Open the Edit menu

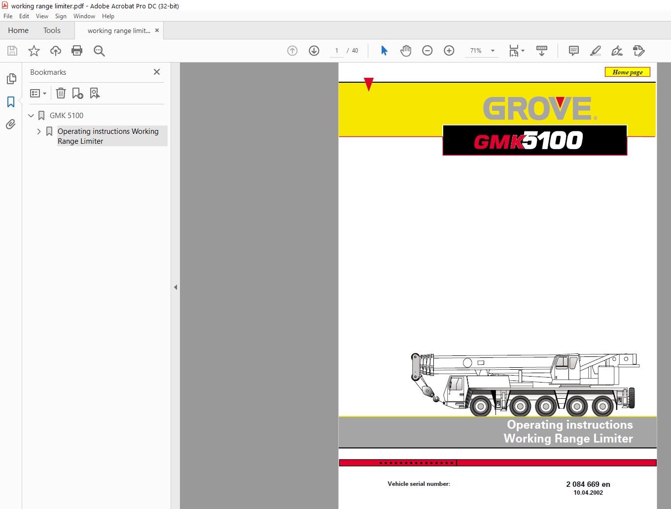(24, 16)
